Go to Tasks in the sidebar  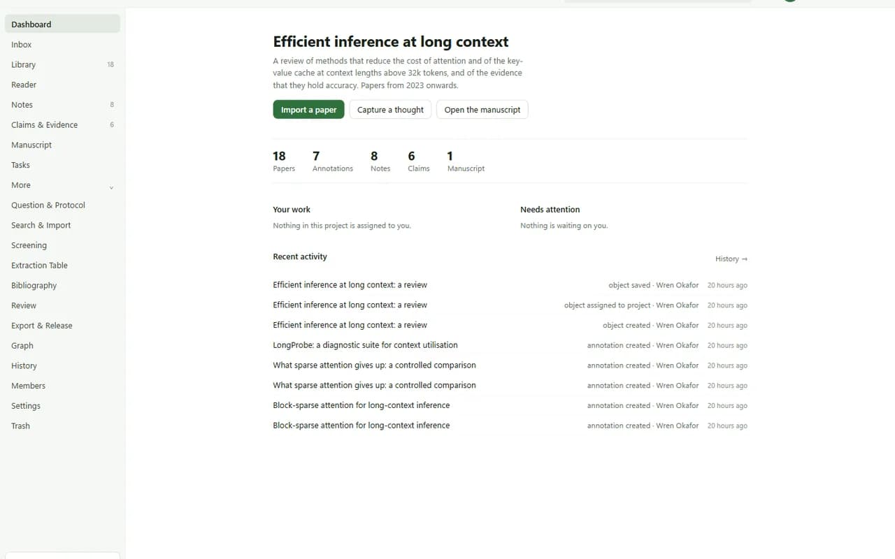(62, 165)
